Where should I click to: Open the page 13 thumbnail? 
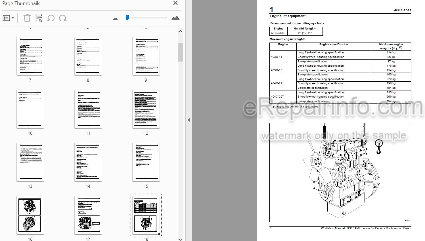tap(30, 162)
